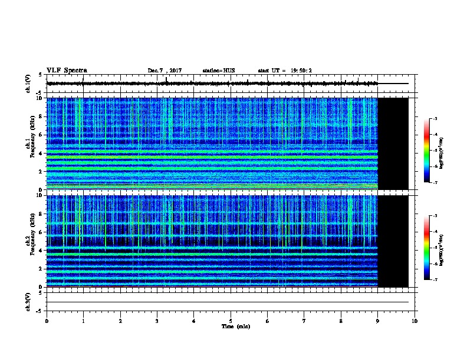The height and width of the screenshot is (360, 467).
Task: Click the "2" kHz tick of ch.2 spectrogram
Action: click(41, 269)
